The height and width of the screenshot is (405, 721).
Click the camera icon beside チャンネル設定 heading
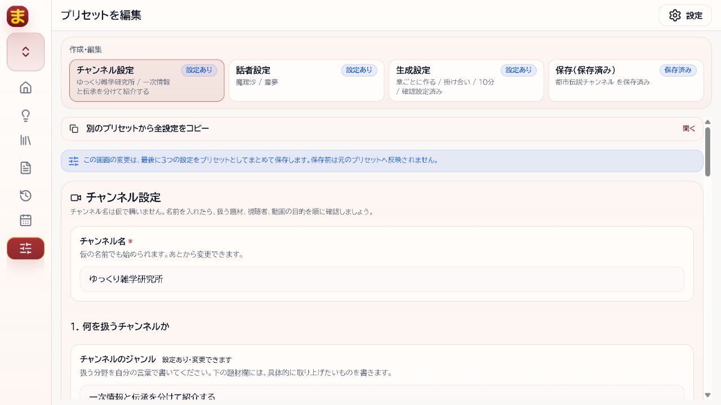pyautogui.click(x=76, y=197)
